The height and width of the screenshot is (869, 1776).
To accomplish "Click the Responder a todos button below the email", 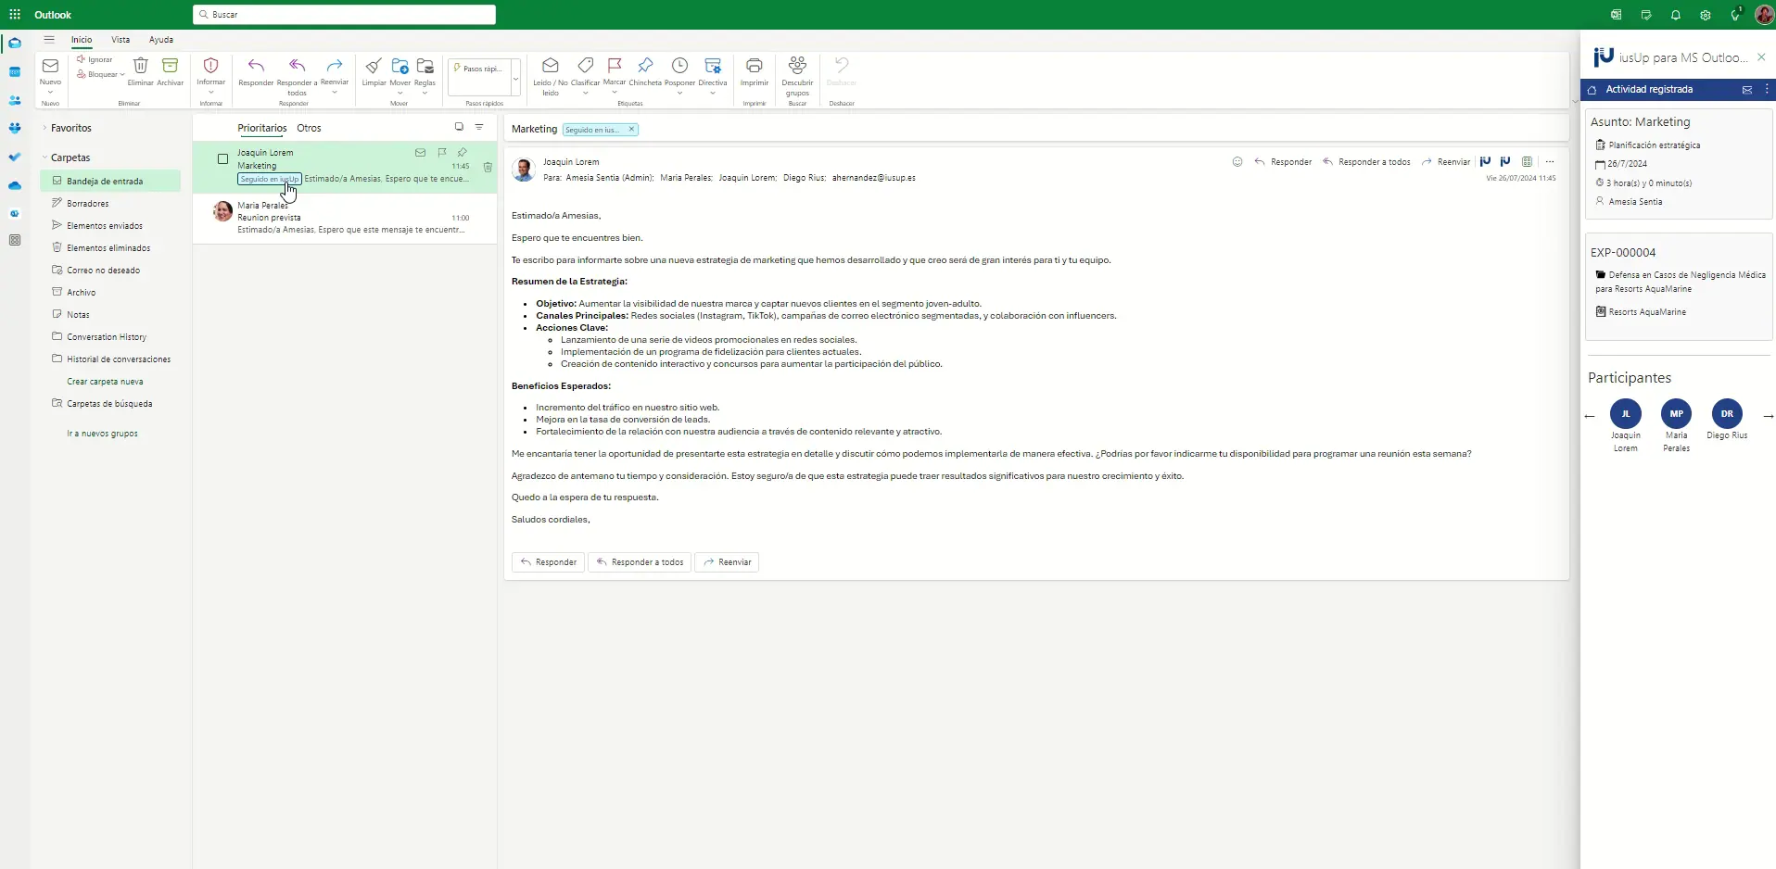I will point(640,562).
